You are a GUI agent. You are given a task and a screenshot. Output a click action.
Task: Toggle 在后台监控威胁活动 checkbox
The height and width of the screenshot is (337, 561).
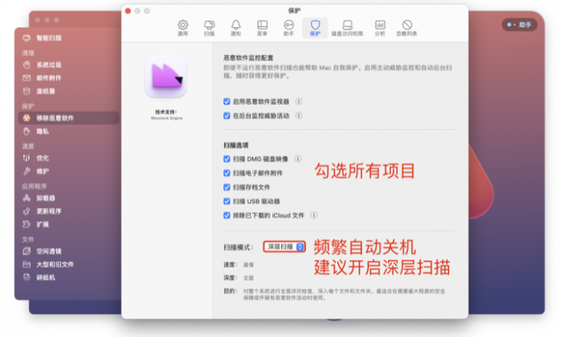[x=227, y=115]
